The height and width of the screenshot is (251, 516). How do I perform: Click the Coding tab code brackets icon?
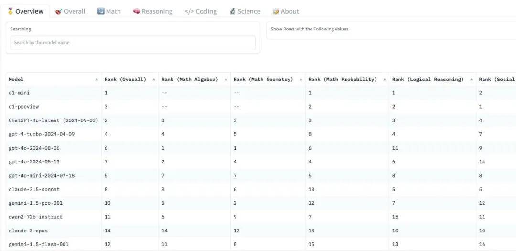[189, 11]
